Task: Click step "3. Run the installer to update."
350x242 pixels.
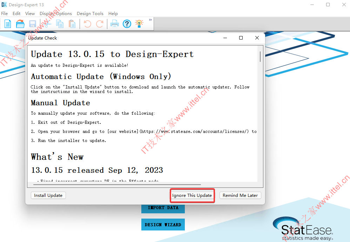Action: tap(68, 141)
